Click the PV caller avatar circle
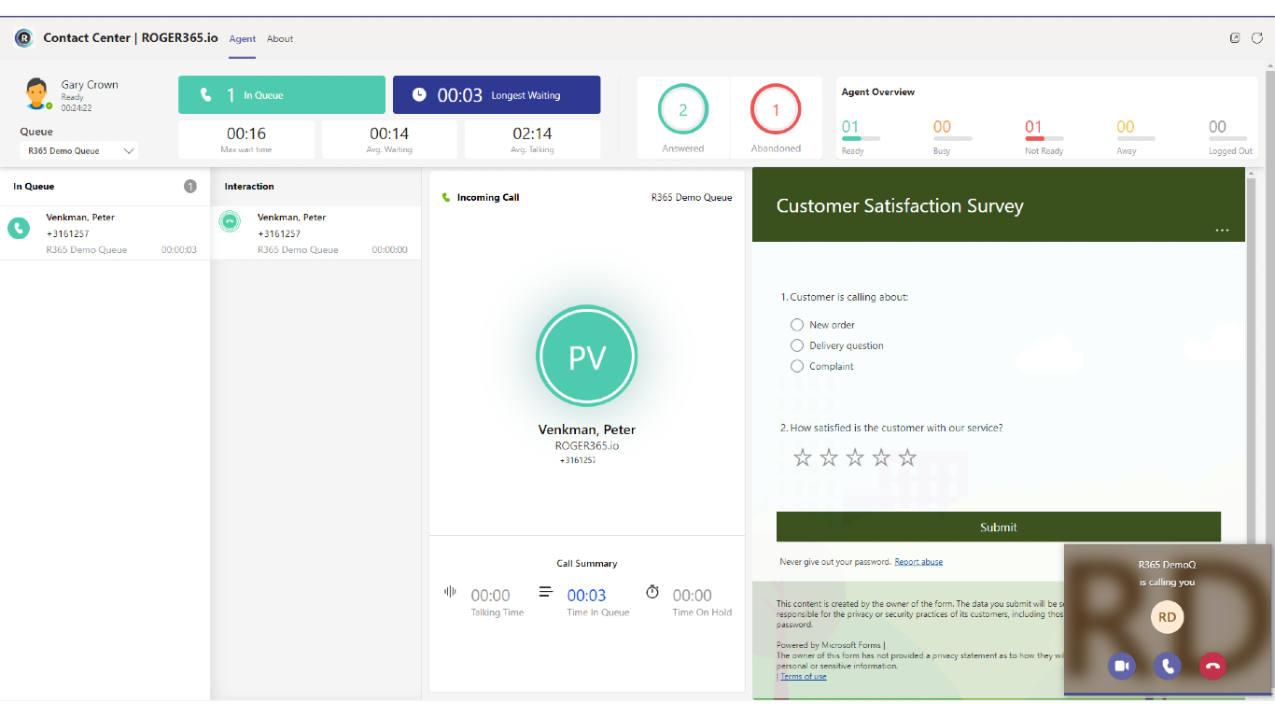Image resolution: width=1275 pixels, height=717 pixels. click(x=586, y=356)
